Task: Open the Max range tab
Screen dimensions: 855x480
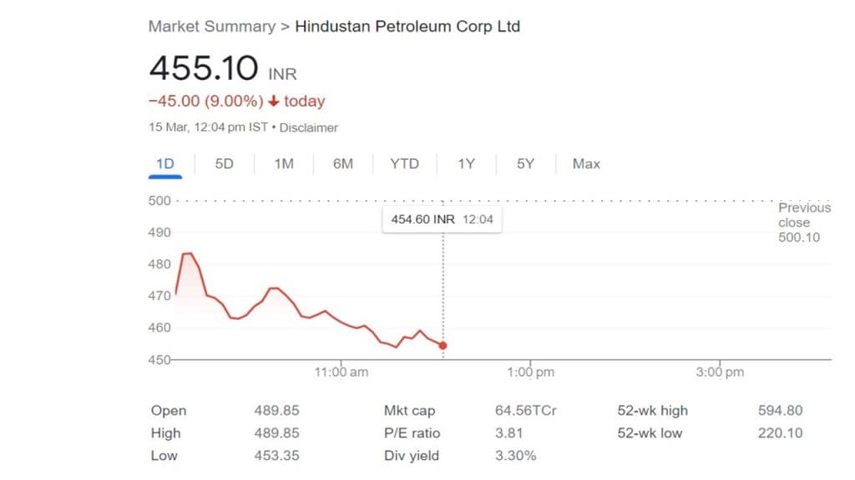Action: coord(586,164)
